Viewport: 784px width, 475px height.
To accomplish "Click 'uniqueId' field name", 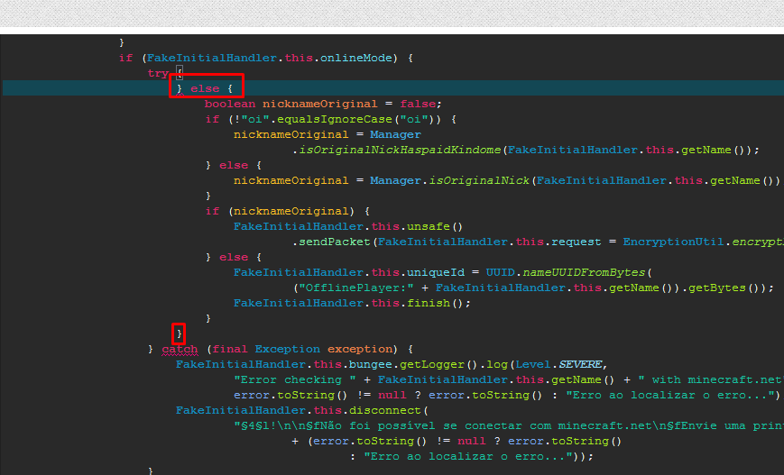I will pos(436,272).
